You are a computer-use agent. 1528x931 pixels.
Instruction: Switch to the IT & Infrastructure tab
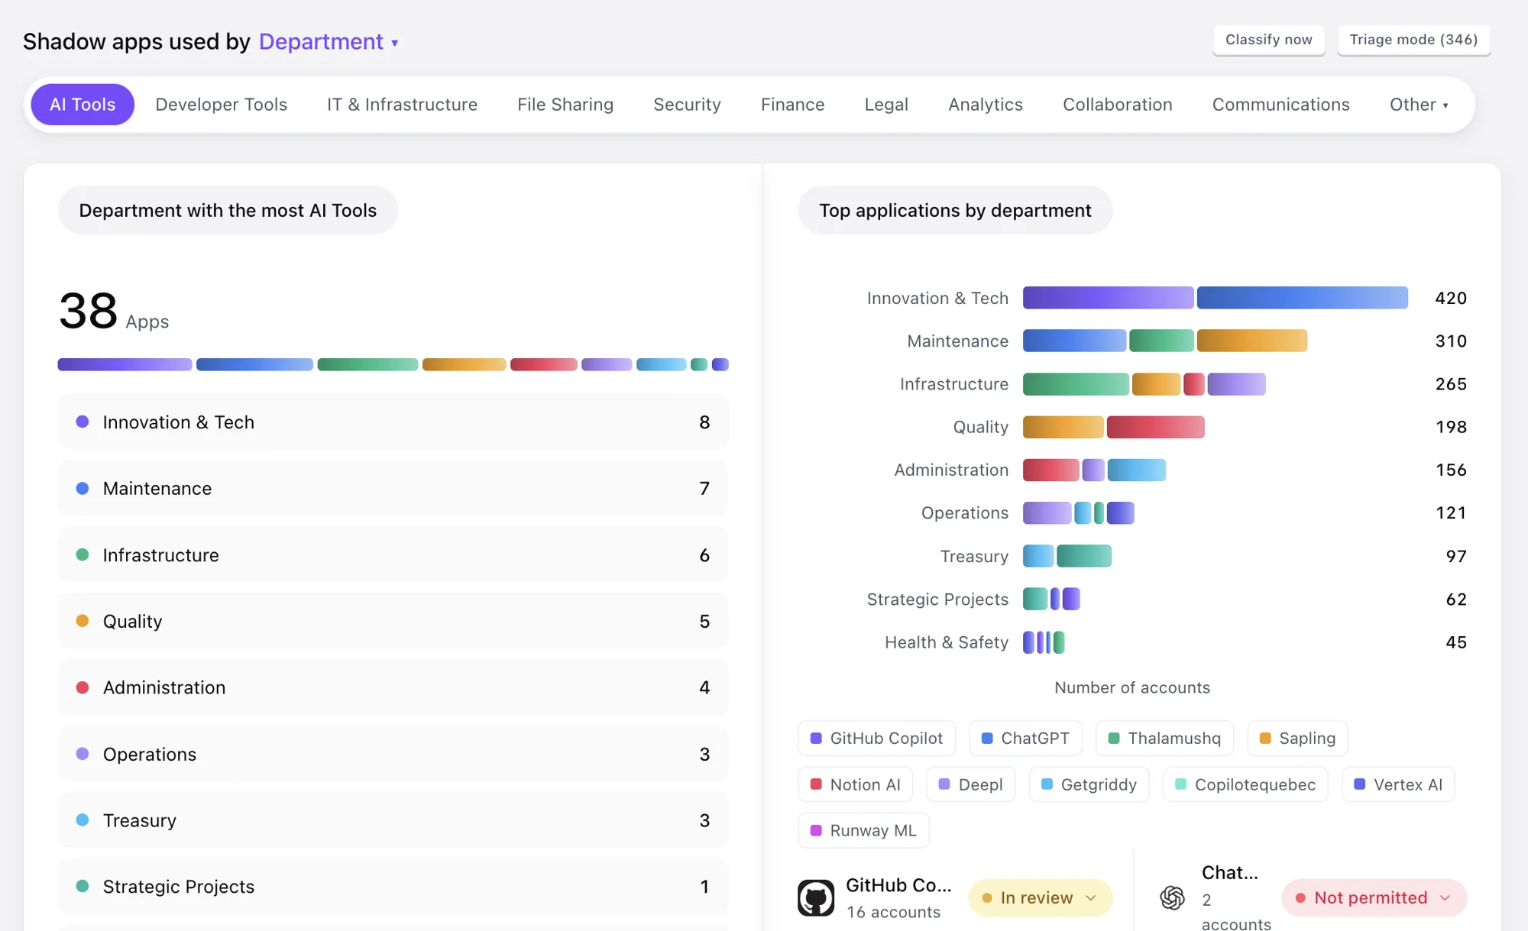(x=402, y=105)
